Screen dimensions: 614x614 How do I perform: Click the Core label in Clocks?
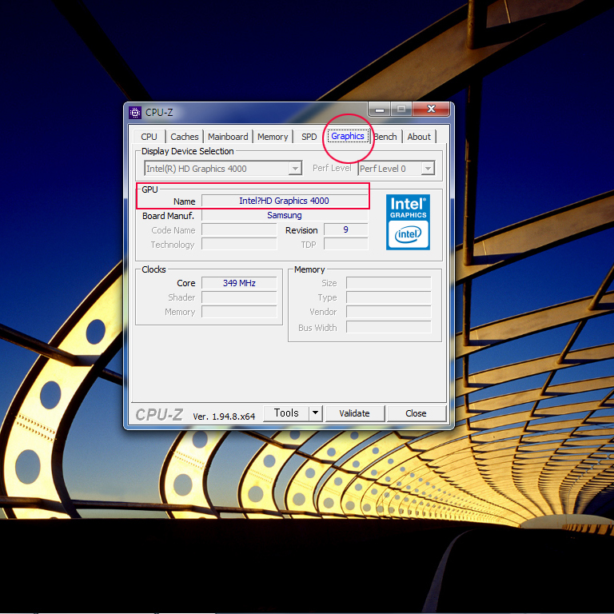pos(186,283)
